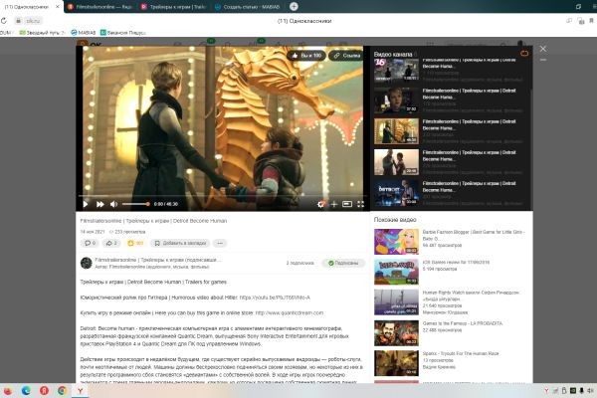Add video to bookmarks 'Добавить в закладки'

point(180,243)
